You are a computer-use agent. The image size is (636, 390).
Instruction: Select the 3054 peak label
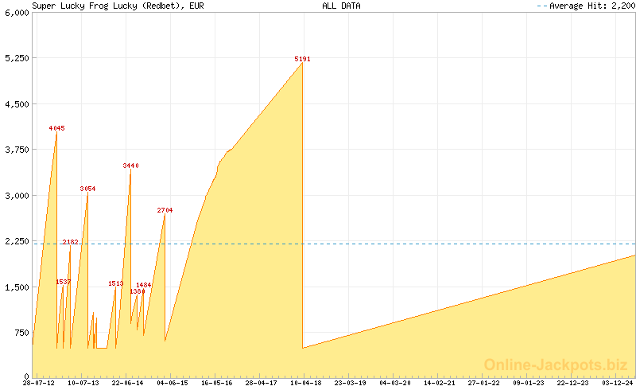87,189
